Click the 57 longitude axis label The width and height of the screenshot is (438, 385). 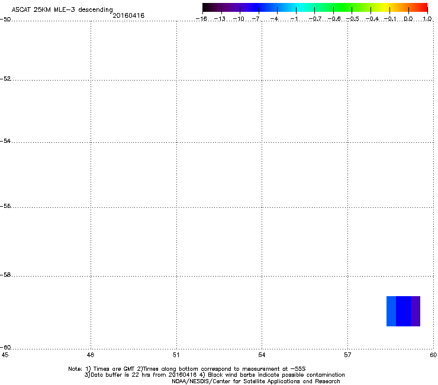pyautogui.click(x=347, y=355)
